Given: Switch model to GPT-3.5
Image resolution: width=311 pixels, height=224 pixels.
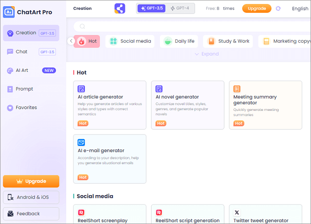Looking at the screenshot, I should click(x=152, y=8).
